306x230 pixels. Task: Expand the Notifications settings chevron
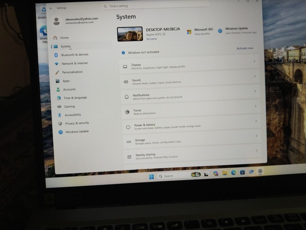255,91
